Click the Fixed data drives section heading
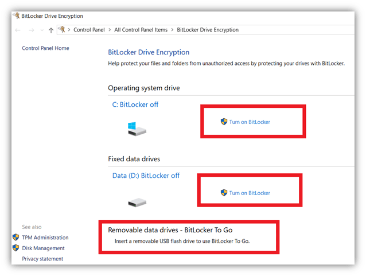 tap(134, 159)
